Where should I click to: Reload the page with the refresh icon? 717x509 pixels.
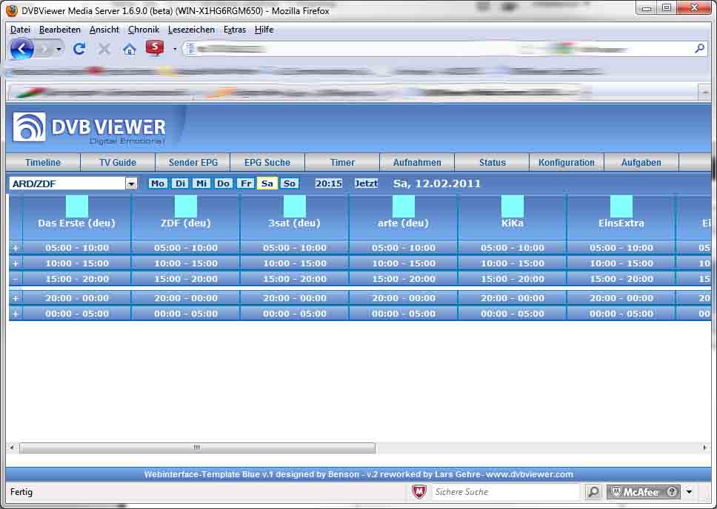coord(79,49)
